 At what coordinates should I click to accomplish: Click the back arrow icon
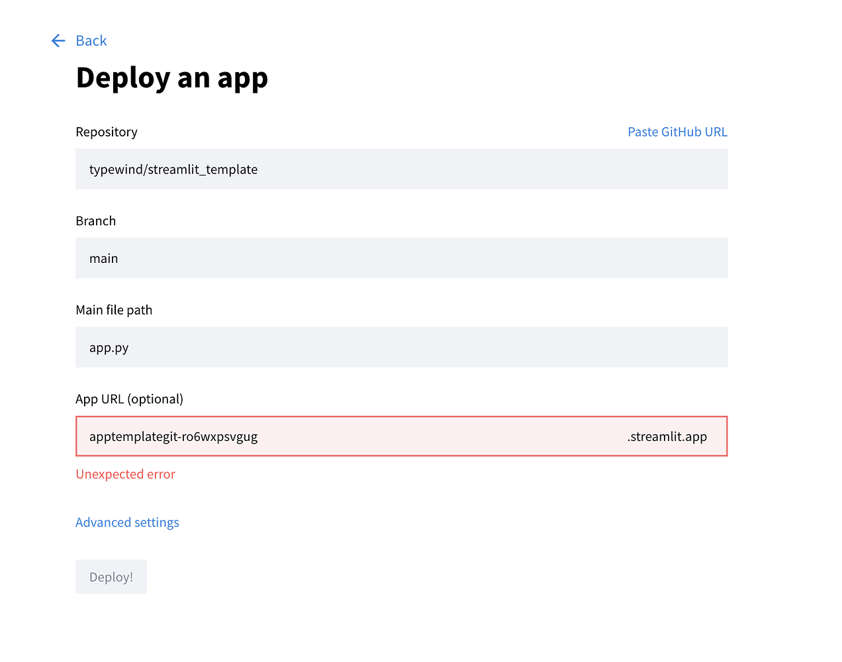pos(58,40)
